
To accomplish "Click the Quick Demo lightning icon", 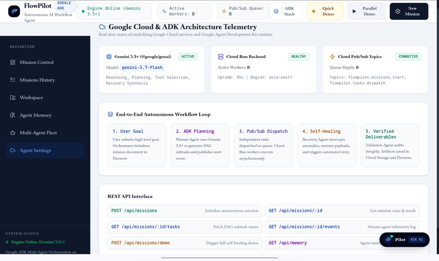I will (x=314, y=11).
